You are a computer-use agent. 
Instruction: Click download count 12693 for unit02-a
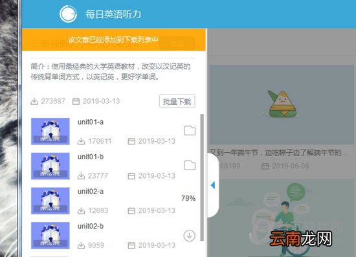pos(98,210)
